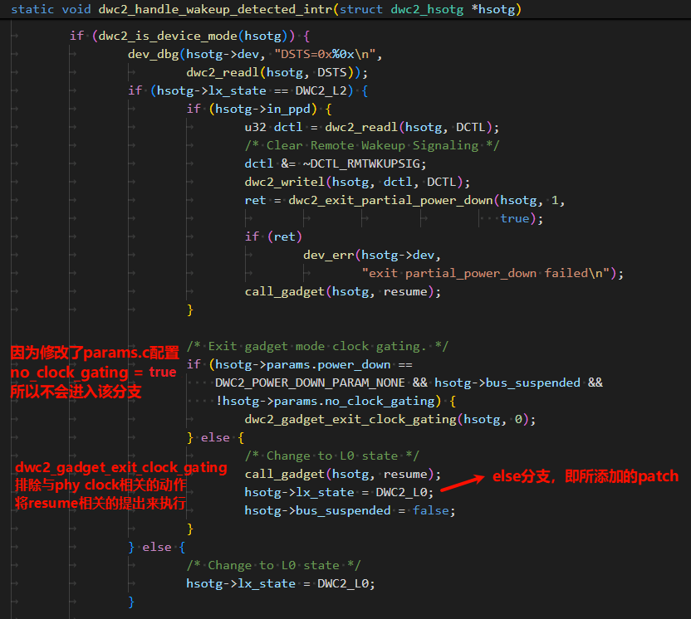Click the boolean literal true argument

tap(515, 218)
